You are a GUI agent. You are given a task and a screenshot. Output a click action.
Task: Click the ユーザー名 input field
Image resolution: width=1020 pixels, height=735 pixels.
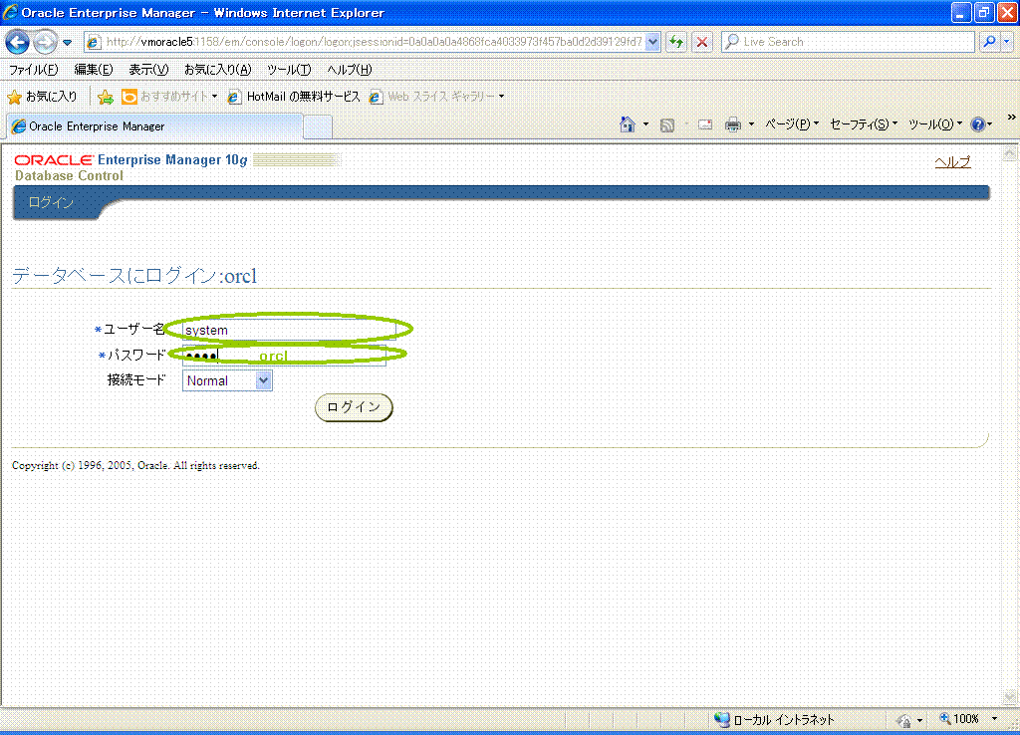(289, 330)
